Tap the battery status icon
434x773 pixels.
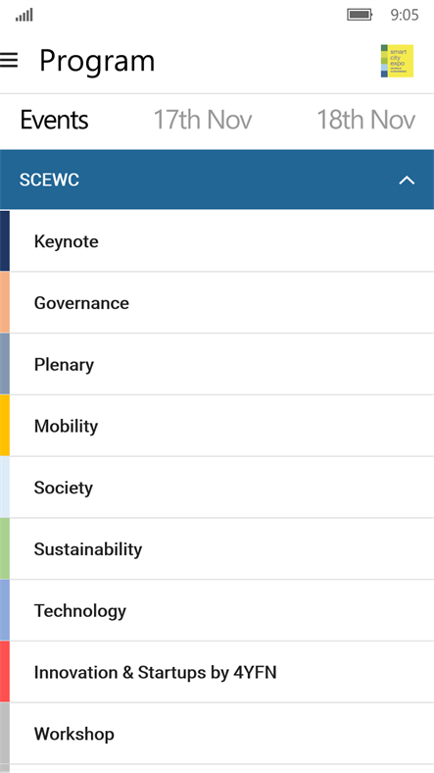pos(360,15)
